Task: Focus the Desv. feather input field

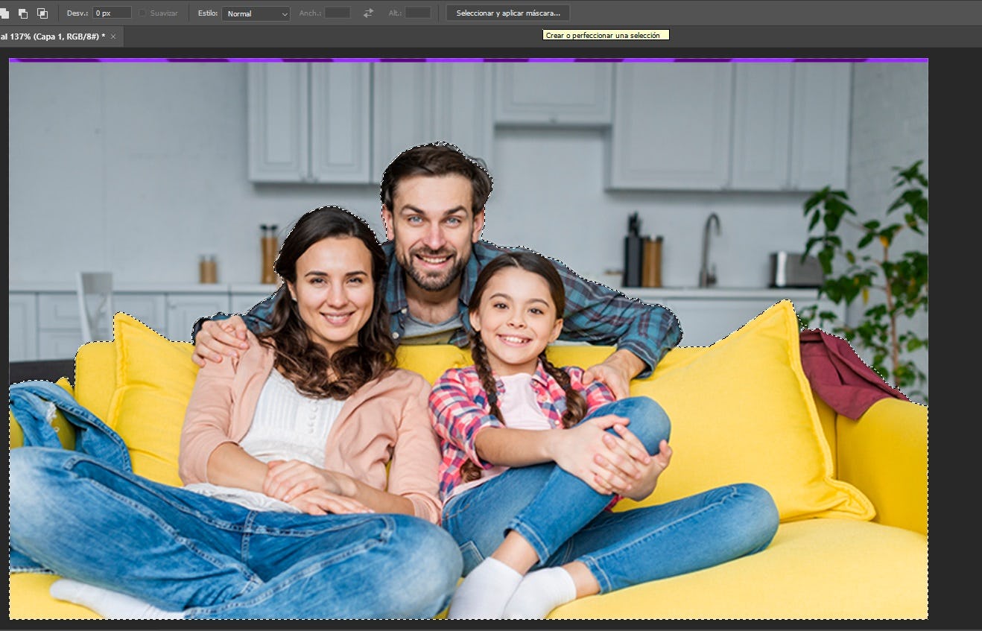Action: (x=112, y=13)
